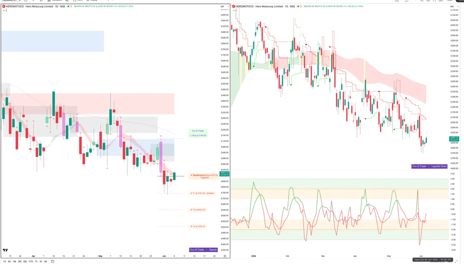Select the All date range
The width and height of the screenshot is (464, 264).
(46, 261)
